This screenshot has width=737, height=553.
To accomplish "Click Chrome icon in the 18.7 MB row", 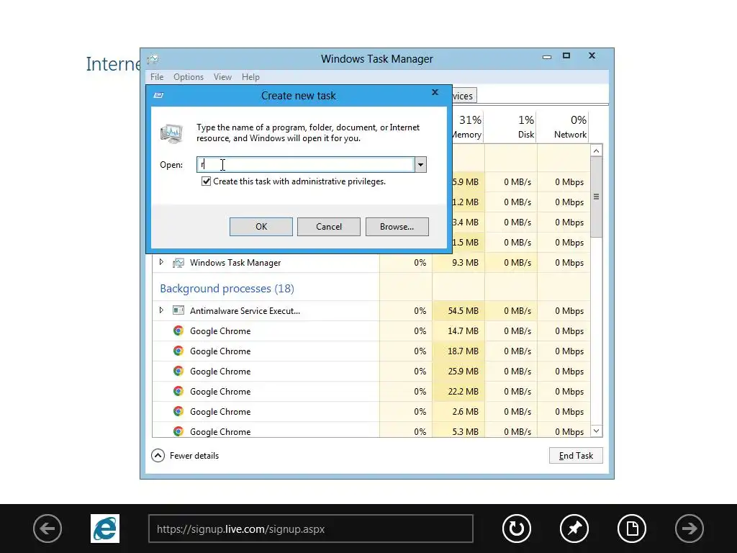I will [x=178, y=351].
